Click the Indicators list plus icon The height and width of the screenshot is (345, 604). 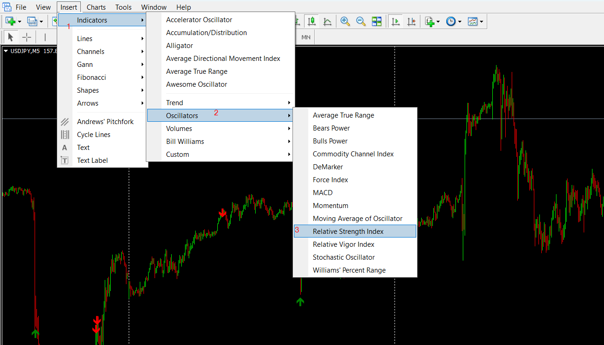[x=430, y=21]
